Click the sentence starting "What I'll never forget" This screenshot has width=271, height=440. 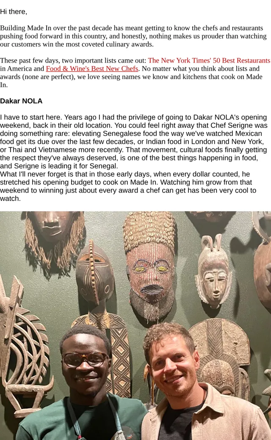(x=128, y=186)
